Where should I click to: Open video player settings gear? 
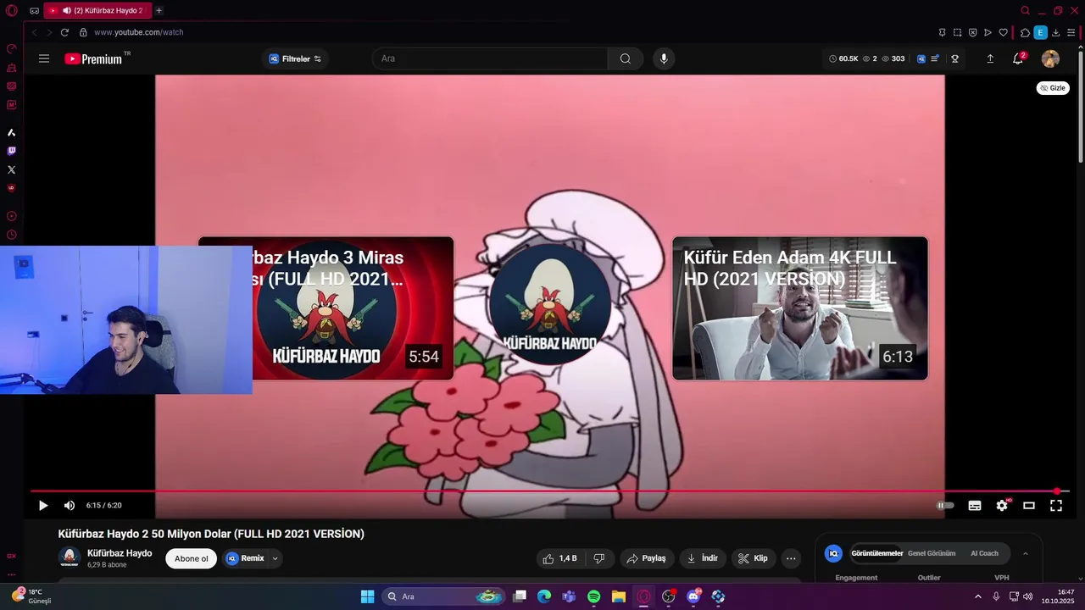tap(1002, 505)
